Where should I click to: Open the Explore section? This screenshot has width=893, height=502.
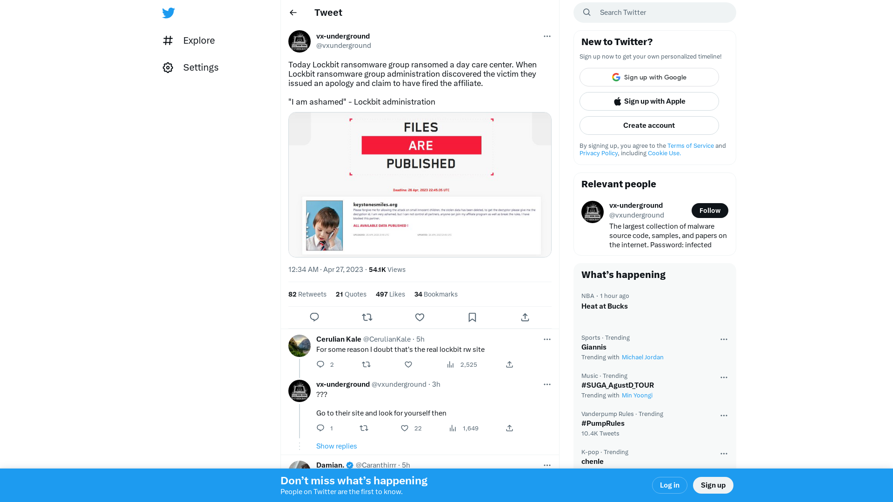pos(199,40)
